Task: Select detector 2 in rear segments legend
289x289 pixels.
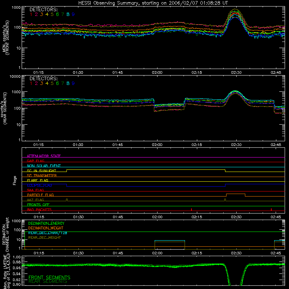Action: (x=36, y=83)
